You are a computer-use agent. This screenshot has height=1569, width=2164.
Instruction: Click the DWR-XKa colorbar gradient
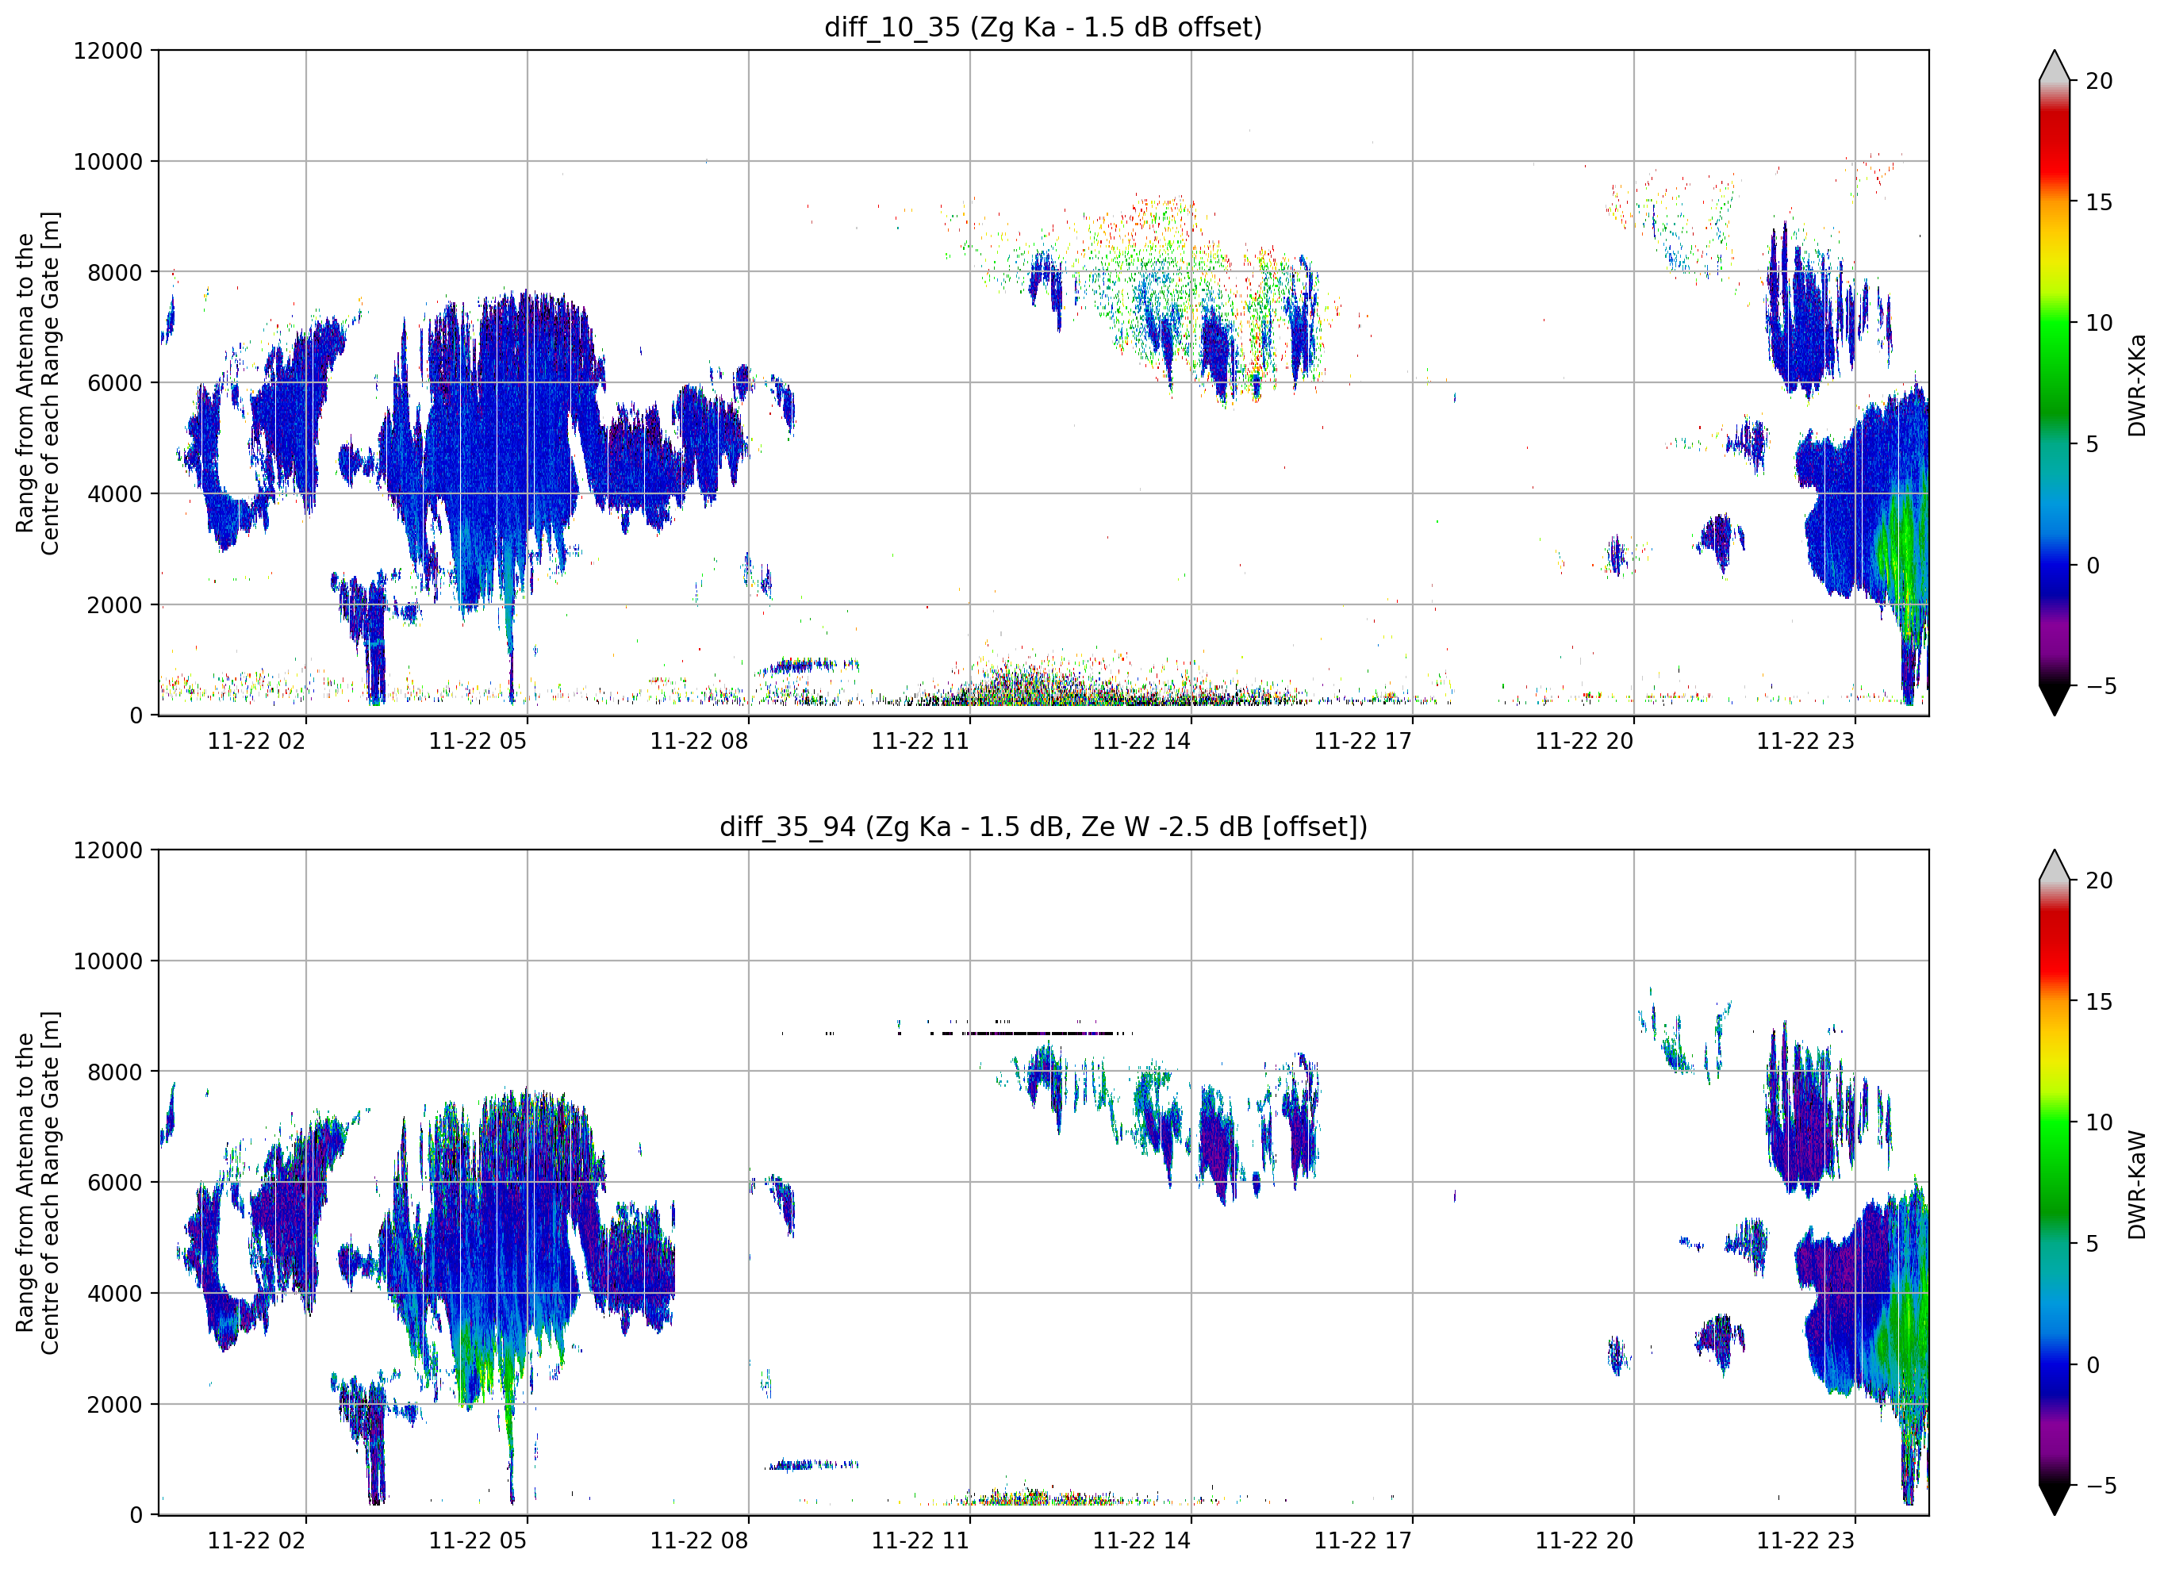[2055, 382]
